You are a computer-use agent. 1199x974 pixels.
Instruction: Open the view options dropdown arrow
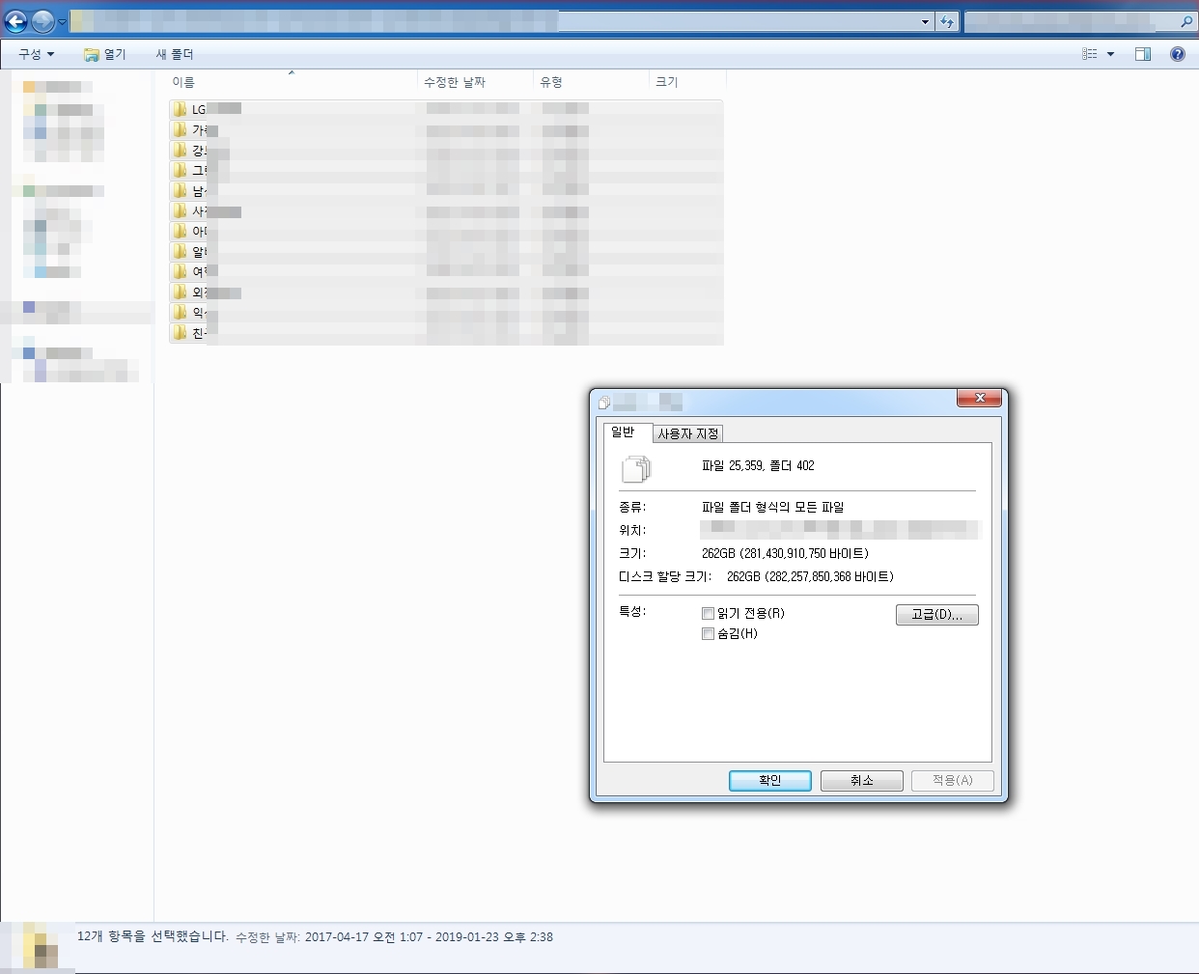1110,54
